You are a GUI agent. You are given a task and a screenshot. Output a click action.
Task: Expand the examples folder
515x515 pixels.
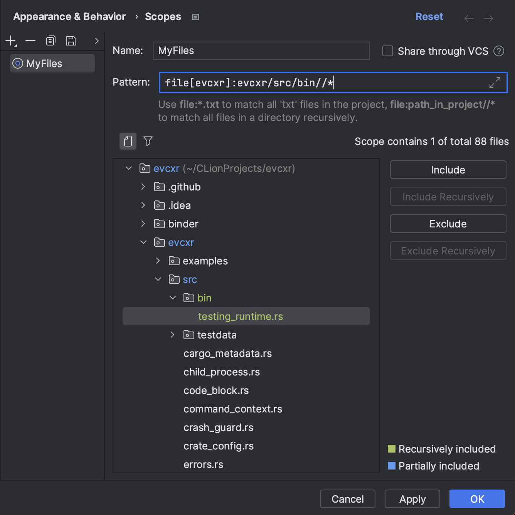click(158, 261)
